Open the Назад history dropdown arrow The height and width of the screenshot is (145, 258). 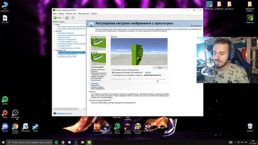pos(64,18)
